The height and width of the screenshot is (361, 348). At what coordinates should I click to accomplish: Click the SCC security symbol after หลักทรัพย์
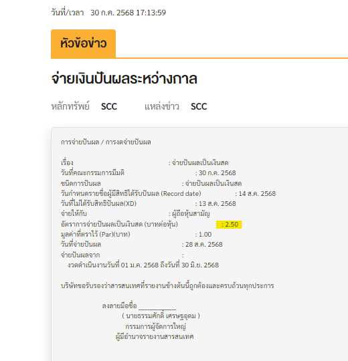[x=109, y=106]
